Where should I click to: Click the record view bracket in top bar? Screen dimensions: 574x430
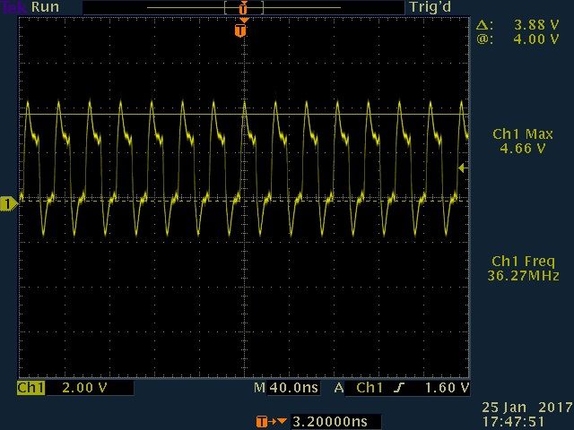244,7
